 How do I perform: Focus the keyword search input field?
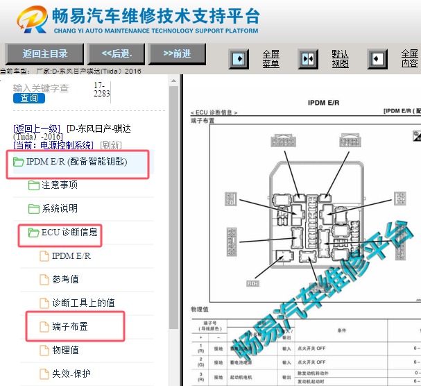(x=41, y=88)
